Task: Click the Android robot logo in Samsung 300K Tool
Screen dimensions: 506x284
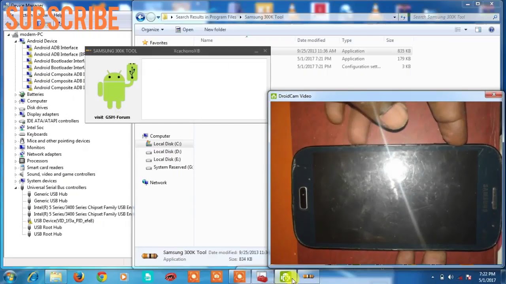Action: (117, 86)
